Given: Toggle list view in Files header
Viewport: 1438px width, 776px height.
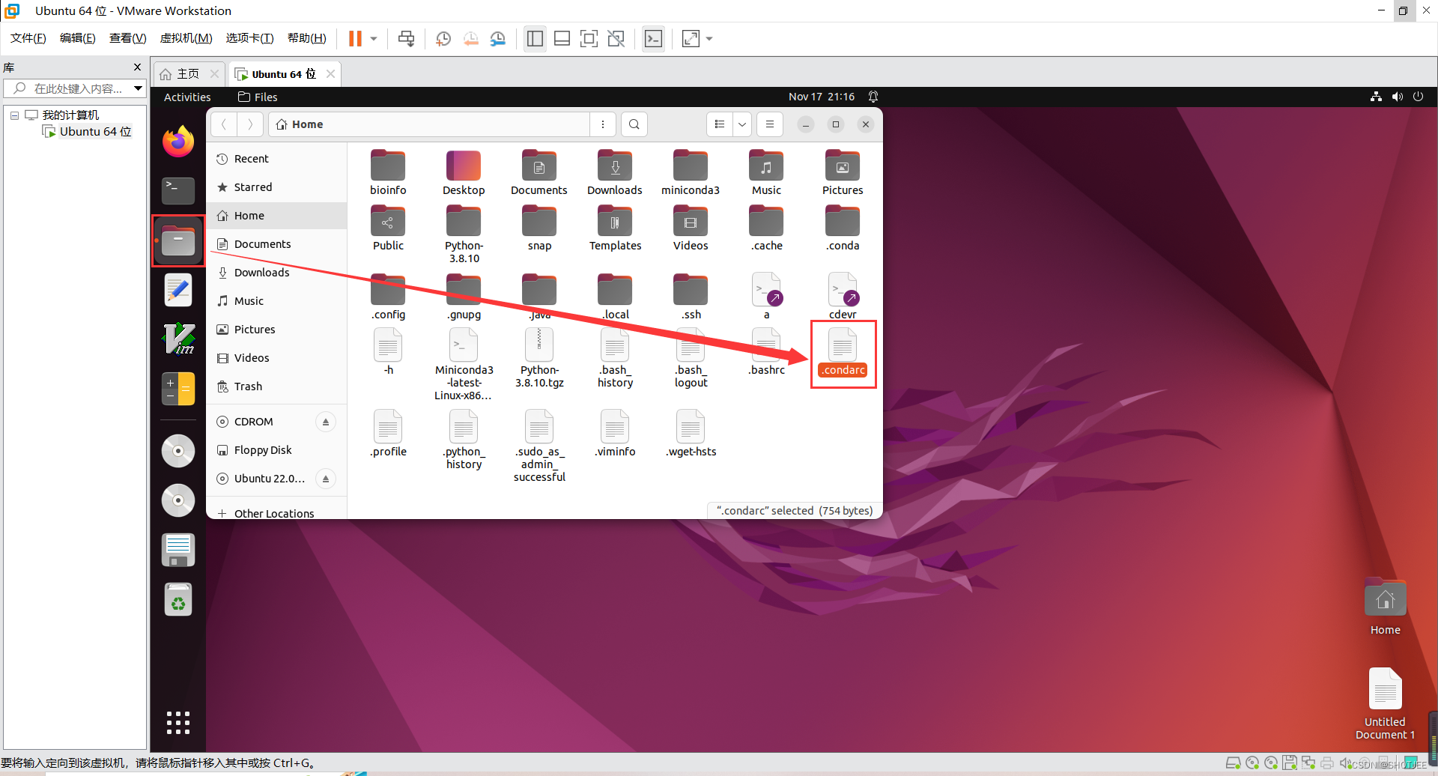Looking at the screenshot, I should click(720, 124).
